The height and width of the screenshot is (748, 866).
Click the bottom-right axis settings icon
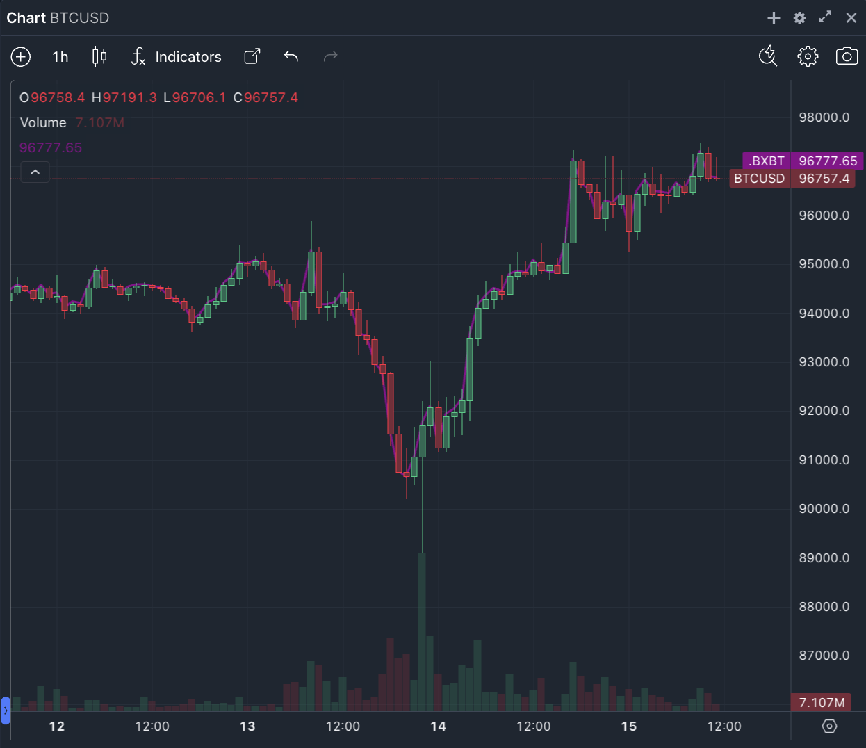[x=829, y=726]
